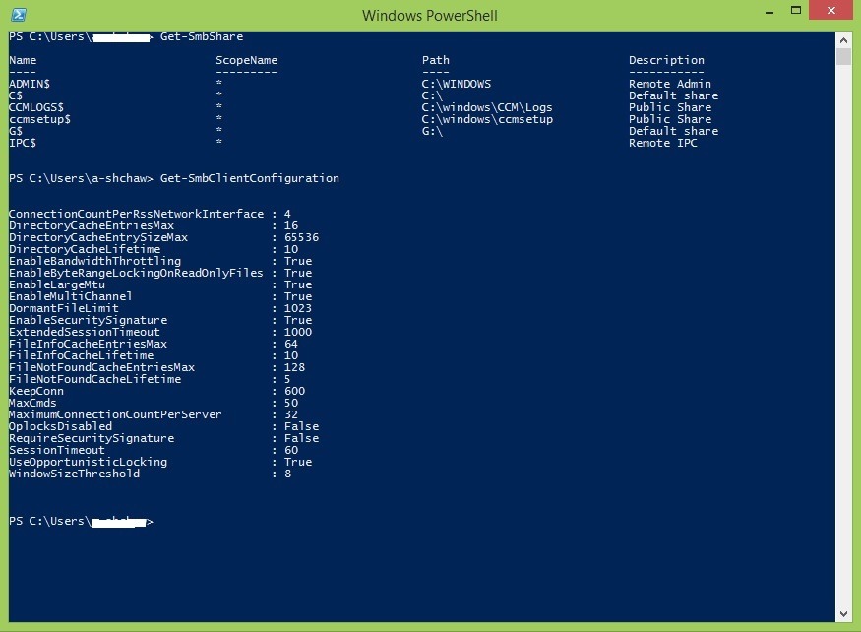Click the C:\windows\CCM\Logs path

point(487,107)
